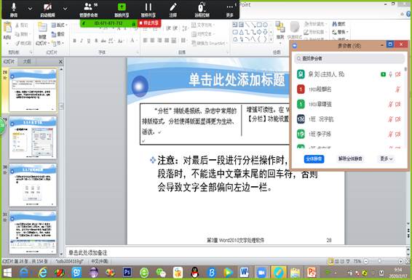Open the slide Layout dropdown
412x280 pixels.
point(59,25)
